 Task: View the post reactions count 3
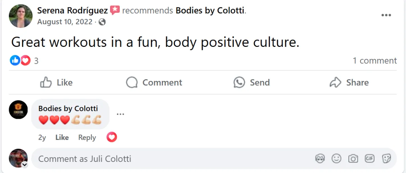coord(36,61)
